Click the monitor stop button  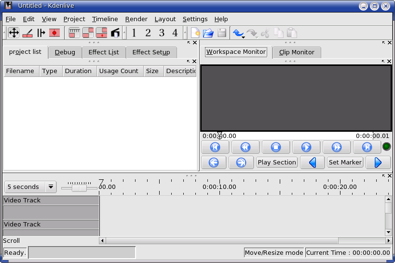pyautogui.click(x=276, y=147)
